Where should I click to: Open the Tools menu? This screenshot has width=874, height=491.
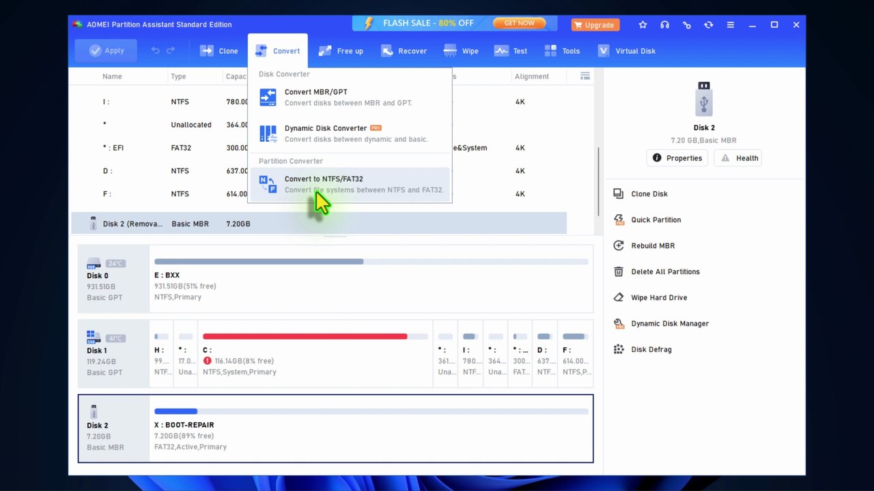click(563, 50)
